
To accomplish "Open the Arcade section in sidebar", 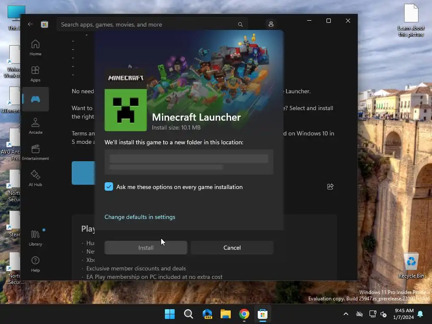I will pos(35,126).
